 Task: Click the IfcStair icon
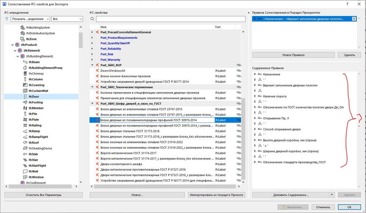pos(25,160)
